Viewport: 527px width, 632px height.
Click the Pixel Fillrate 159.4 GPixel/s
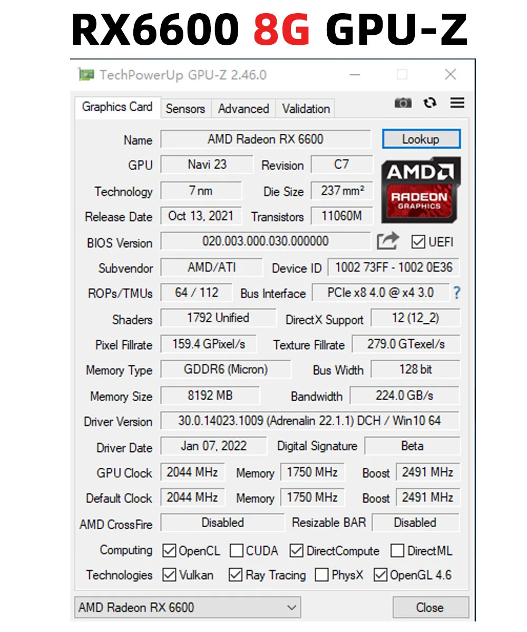click(209, 344)
